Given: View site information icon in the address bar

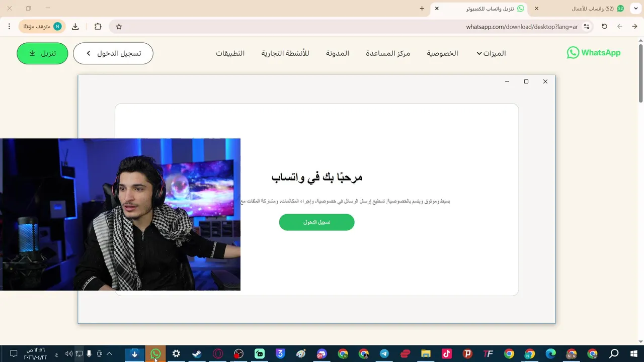Looking at the screenshot, I should point(587,27).
